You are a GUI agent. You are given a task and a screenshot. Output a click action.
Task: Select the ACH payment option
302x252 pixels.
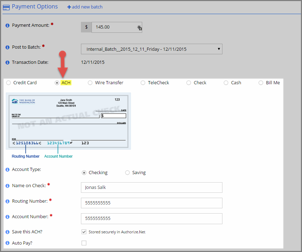(x=57, y=83)
